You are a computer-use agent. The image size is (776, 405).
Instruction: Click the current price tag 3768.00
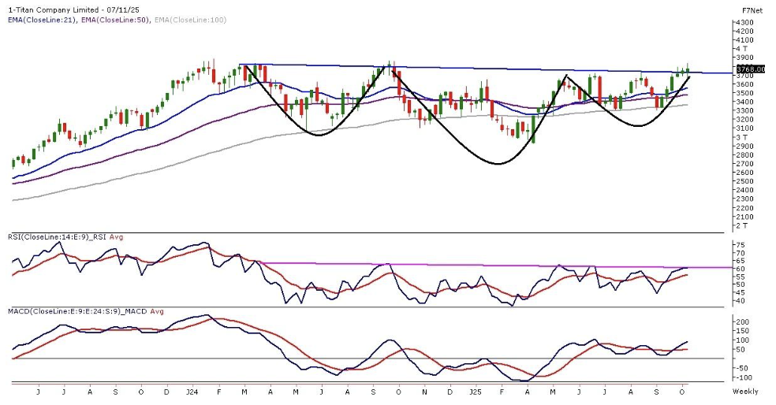[747, 69]
